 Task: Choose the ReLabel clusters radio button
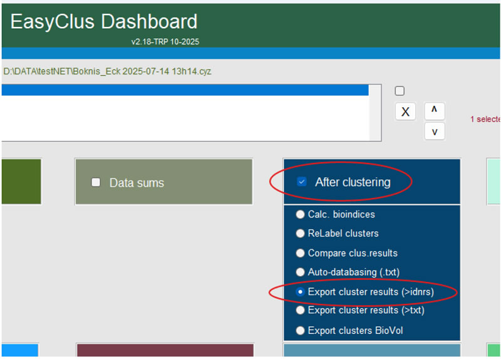pyautogui.click(x=300, y=234)
